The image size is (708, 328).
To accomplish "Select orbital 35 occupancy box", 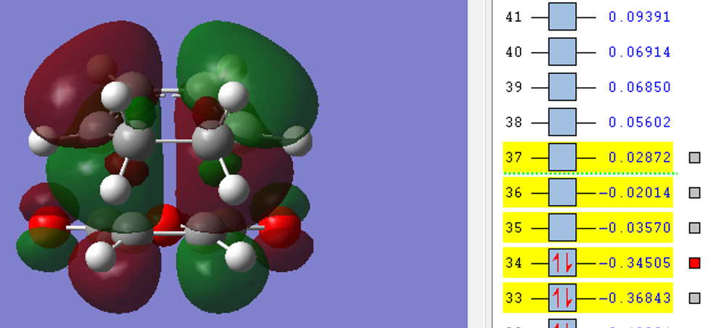I will 562,227.
